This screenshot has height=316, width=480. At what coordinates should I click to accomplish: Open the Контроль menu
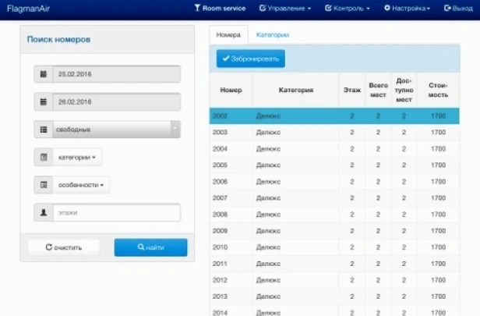(348, 9)
